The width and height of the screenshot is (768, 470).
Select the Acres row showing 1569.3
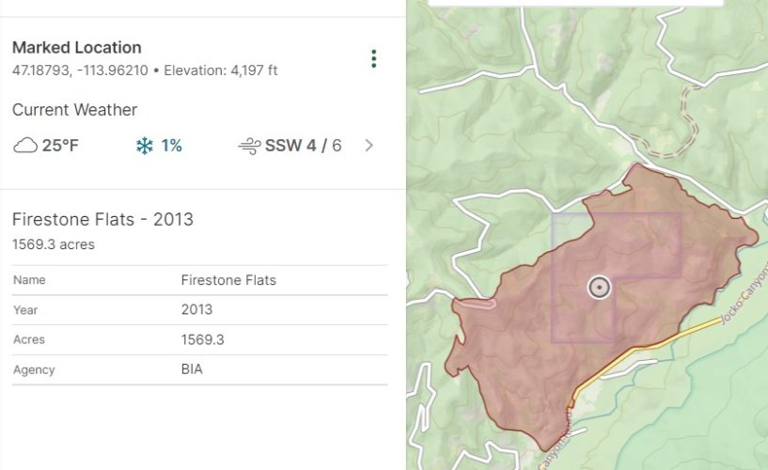pos(199,340)
